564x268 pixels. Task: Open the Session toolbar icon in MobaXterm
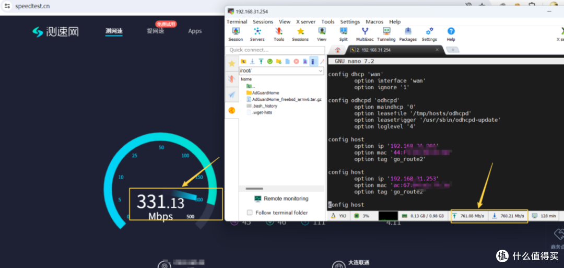tap(236, 34)
